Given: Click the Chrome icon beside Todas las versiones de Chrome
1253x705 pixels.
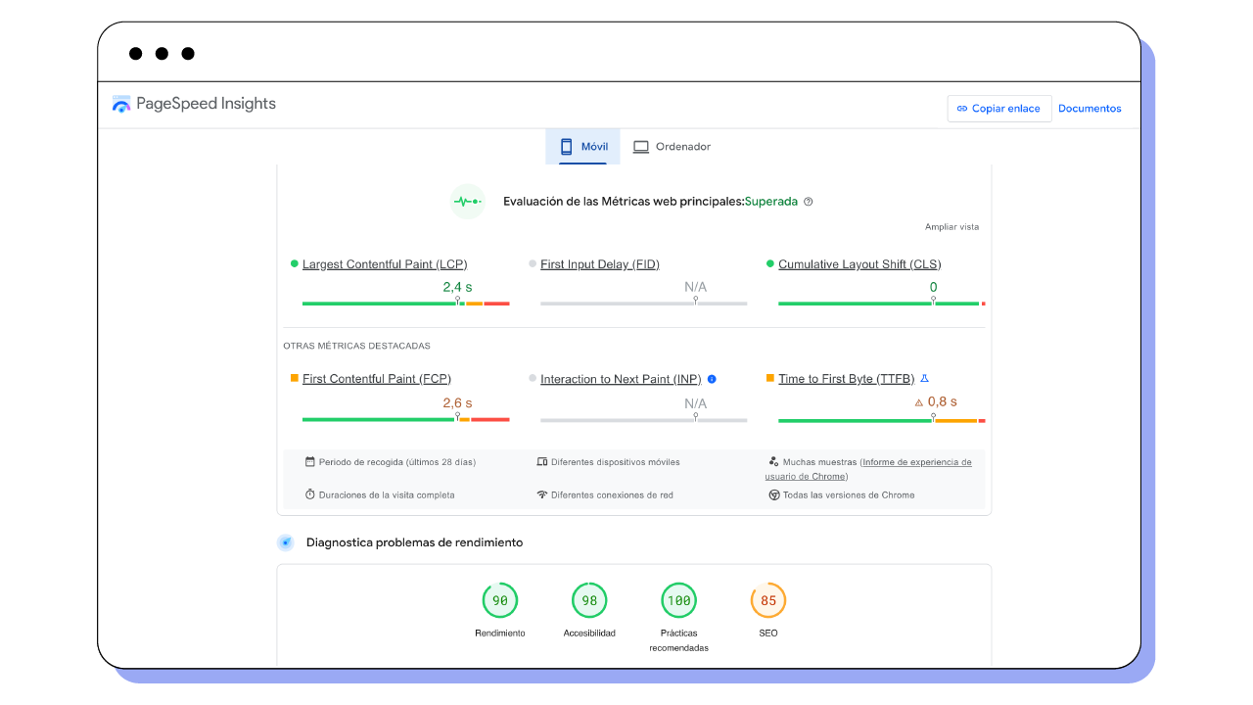Looking at the screenshot, I should tap(774, 494).
